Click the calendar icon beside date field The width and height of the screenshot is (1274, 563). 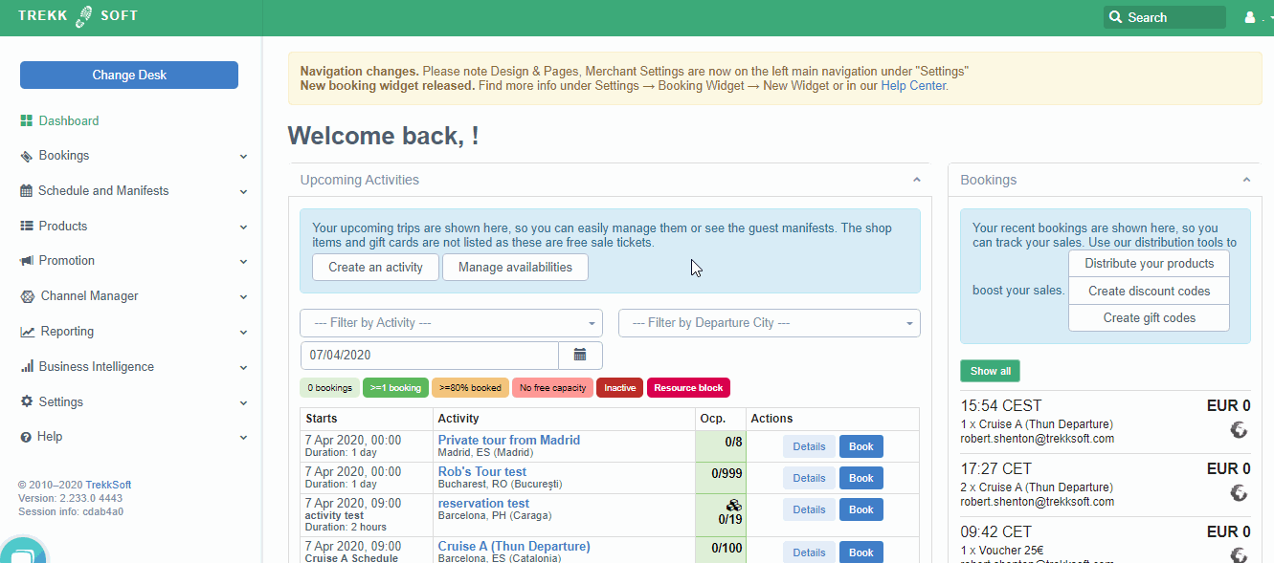click(x=580, y=355)
